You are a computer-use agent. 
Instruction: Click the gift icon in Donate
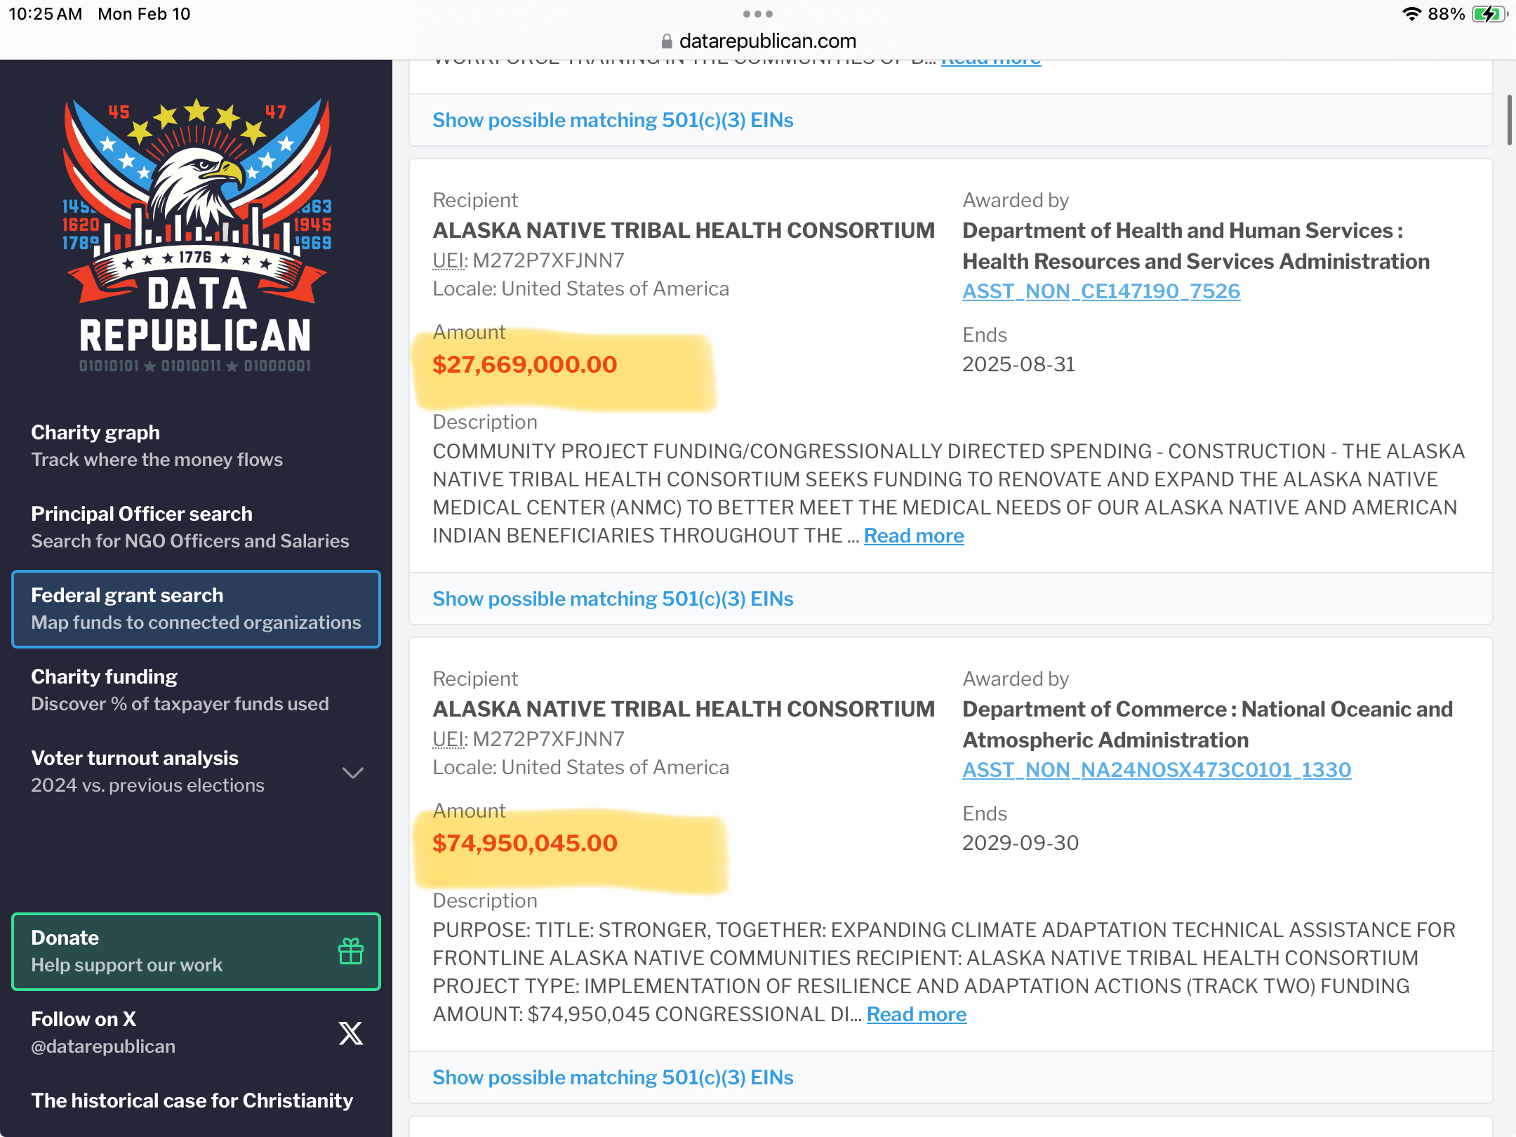click(x=351, y=951)
